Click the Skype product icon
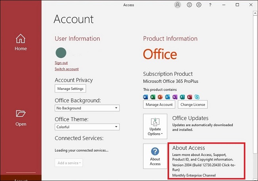 [197, 97]
